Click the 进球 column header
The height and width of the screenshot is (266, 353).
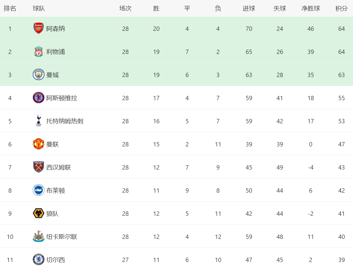point(249,9)
